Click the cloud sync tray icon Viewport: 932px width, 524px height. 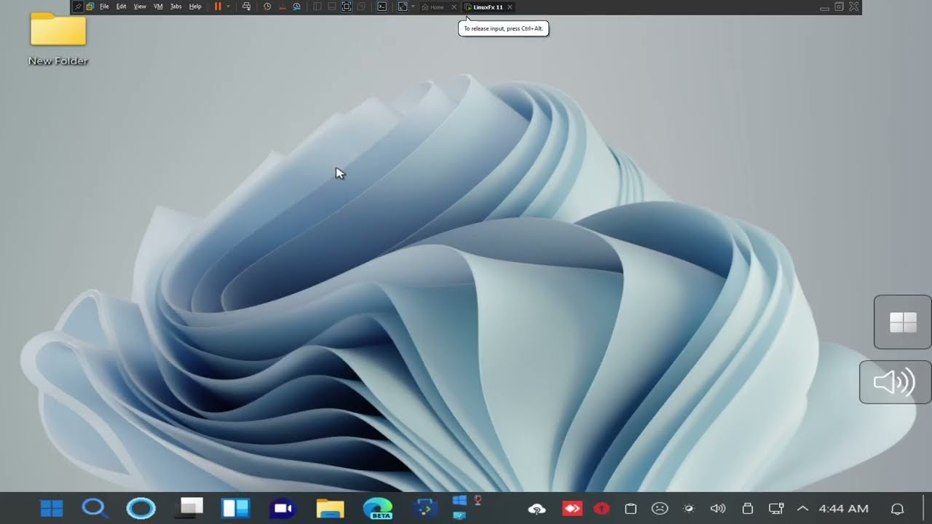click(537, 509)
